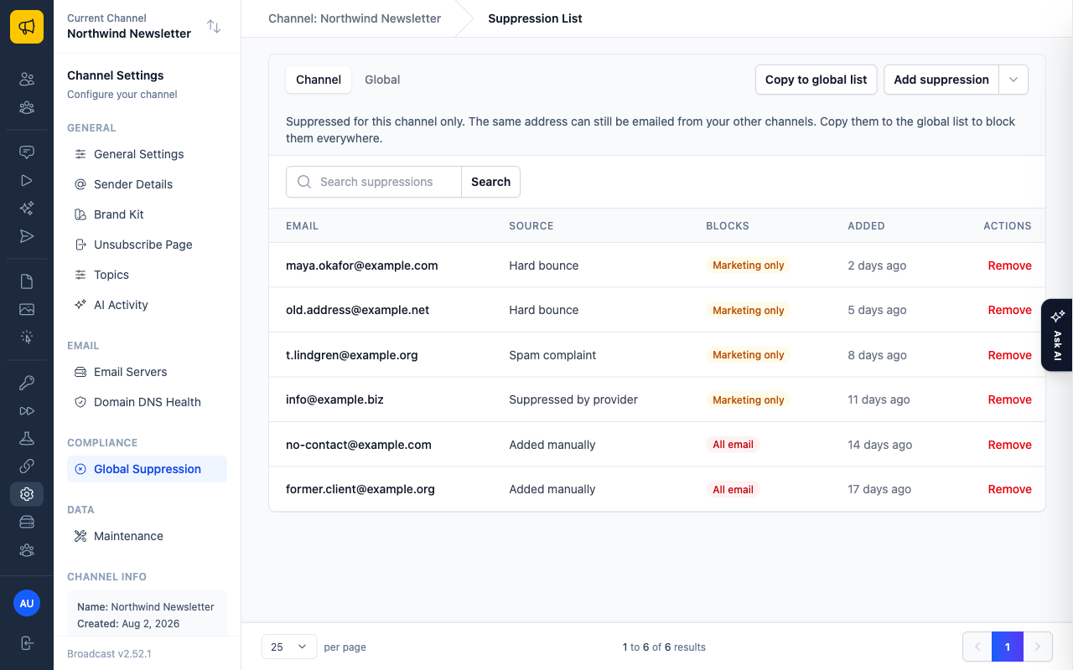This screenshot has width=1073, height=670.
Task: Open the 25 per page dropdown
Action: pos(289,647)
